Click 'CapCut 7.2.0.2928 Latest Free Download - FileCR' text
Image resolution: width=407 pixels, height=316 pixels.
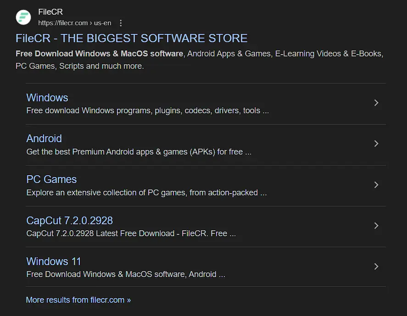click(x=131, y=233)
